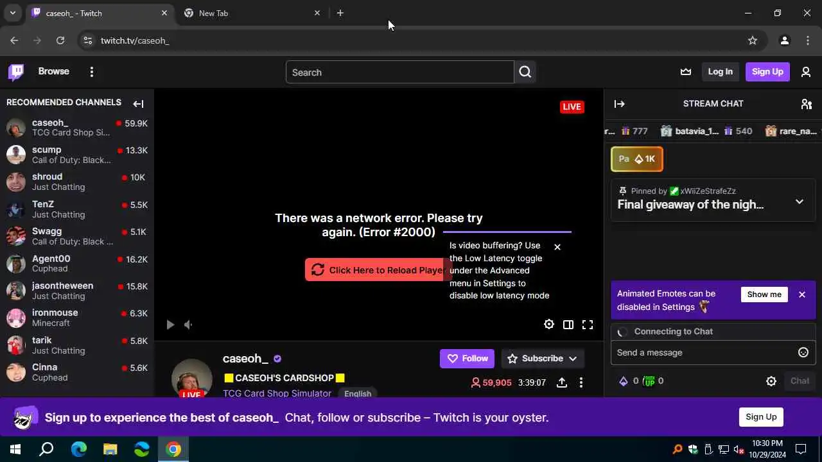Open the Subscribe dropdown

(x=542, y=359)
